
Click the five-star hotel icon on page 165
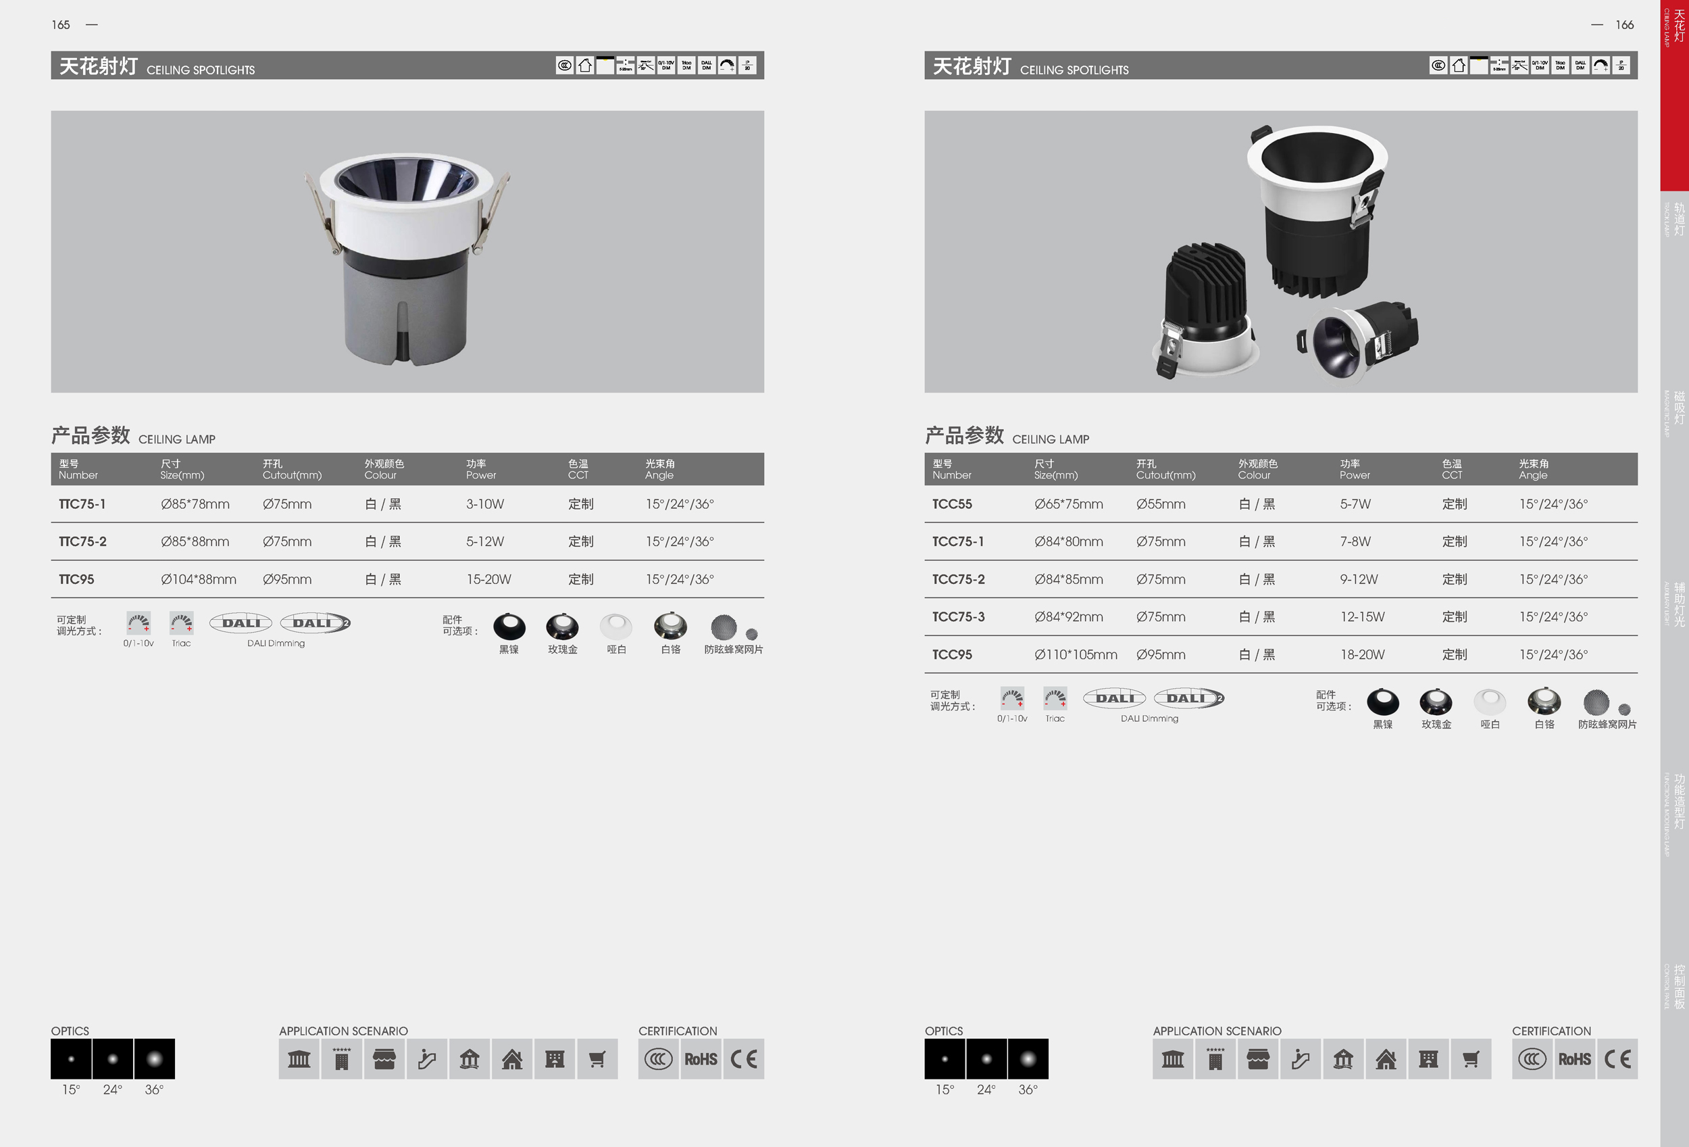[342, 1059]
